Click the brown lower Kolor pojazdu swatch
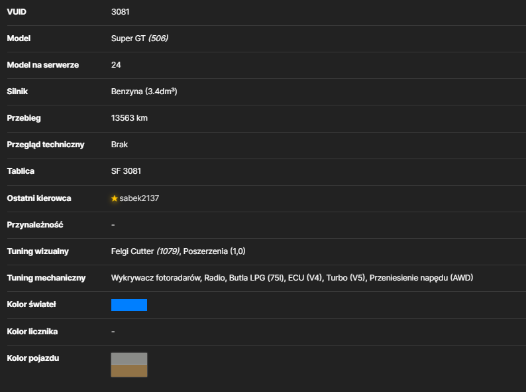 pos(129,371)
